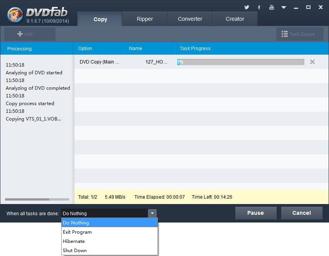Select the DVD Copy (Main ... option cell

(x=99, y=62)
